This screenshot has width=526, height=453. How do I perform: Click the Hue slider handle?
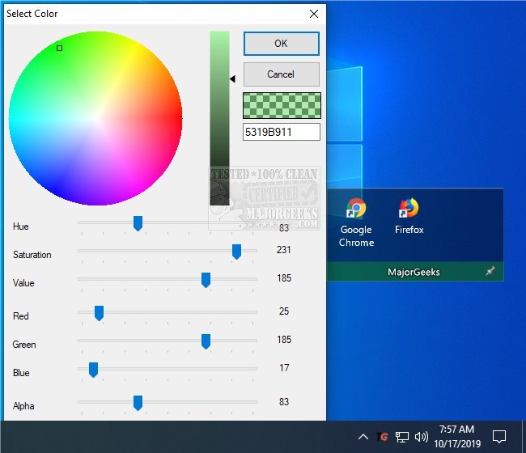[138, 223]
